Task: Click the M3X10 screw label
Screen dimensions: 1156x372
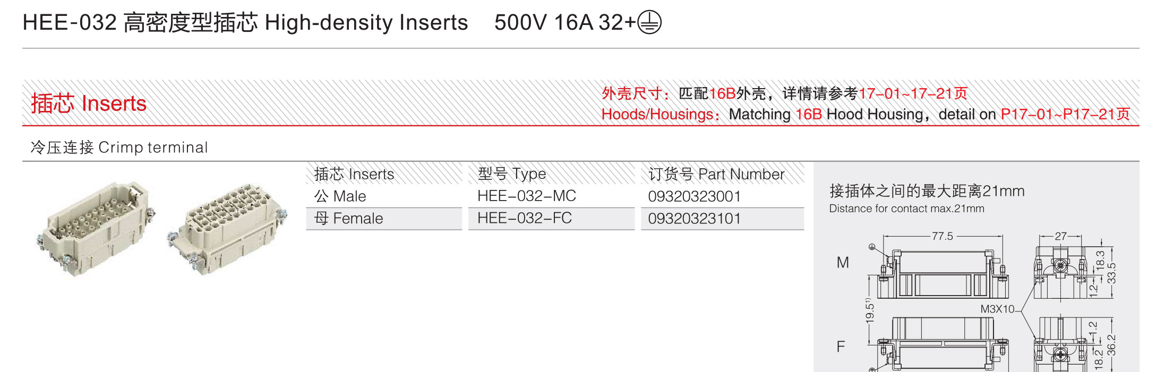Action: pos(997,309)
